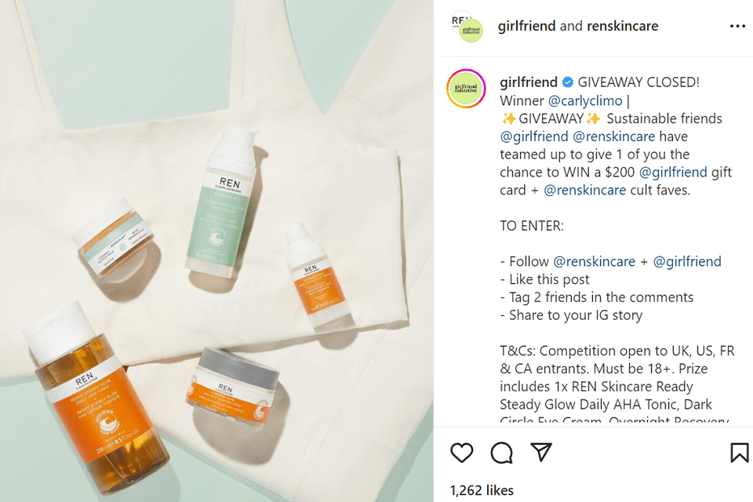Open @girlfriend mention before 'gift card'
The image size is (753, 502).
(673, 172)
